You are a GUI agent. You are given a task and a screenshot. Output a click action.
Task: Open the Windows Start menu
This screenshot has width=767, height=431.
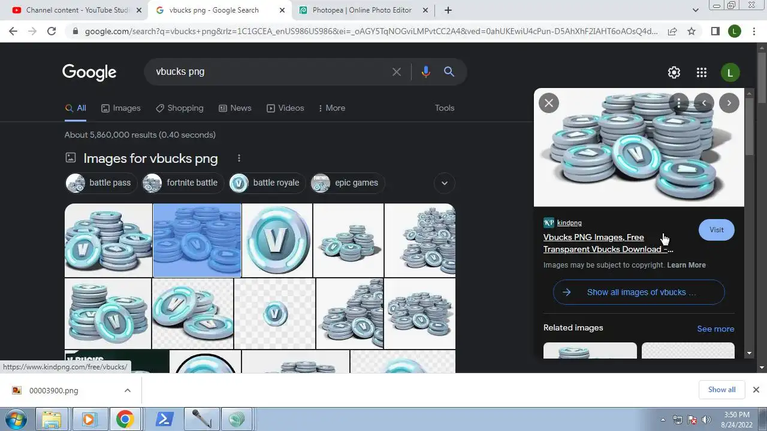click(x=17, y=419)
